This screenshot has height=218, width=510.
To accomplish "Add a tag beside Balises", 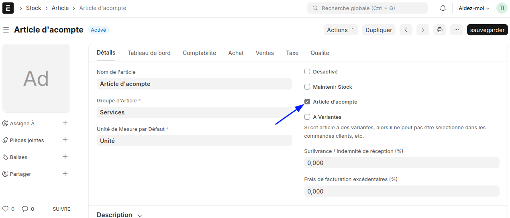I will click(65, 157).
